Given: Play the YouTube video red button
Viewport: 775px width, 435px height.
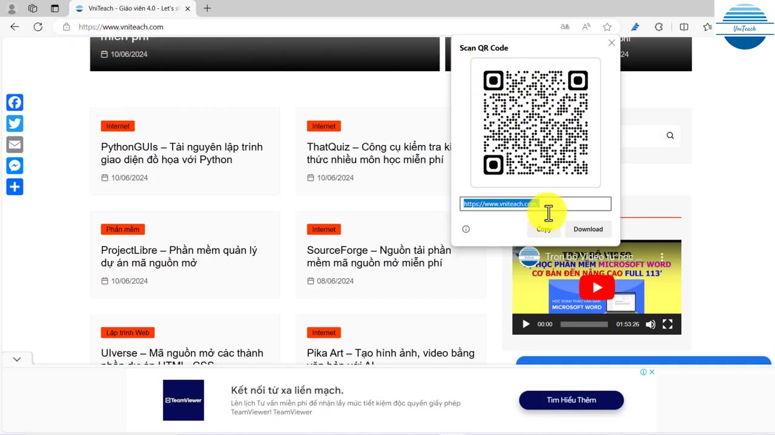Looking at the screenshot, I should (597, 288).
